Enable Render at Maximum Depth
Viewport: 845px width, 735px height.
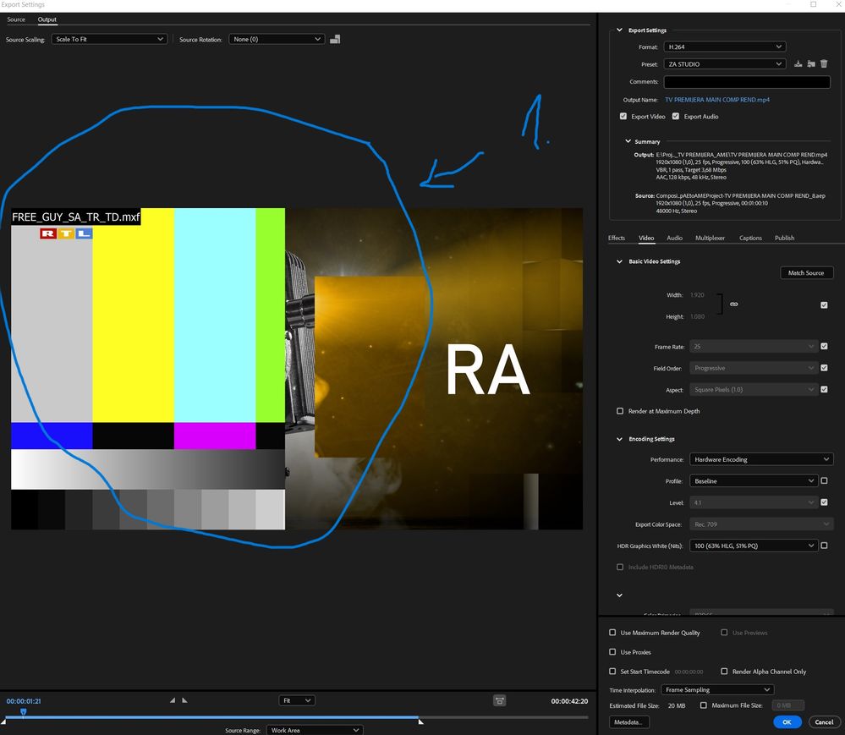coord(620,411)
